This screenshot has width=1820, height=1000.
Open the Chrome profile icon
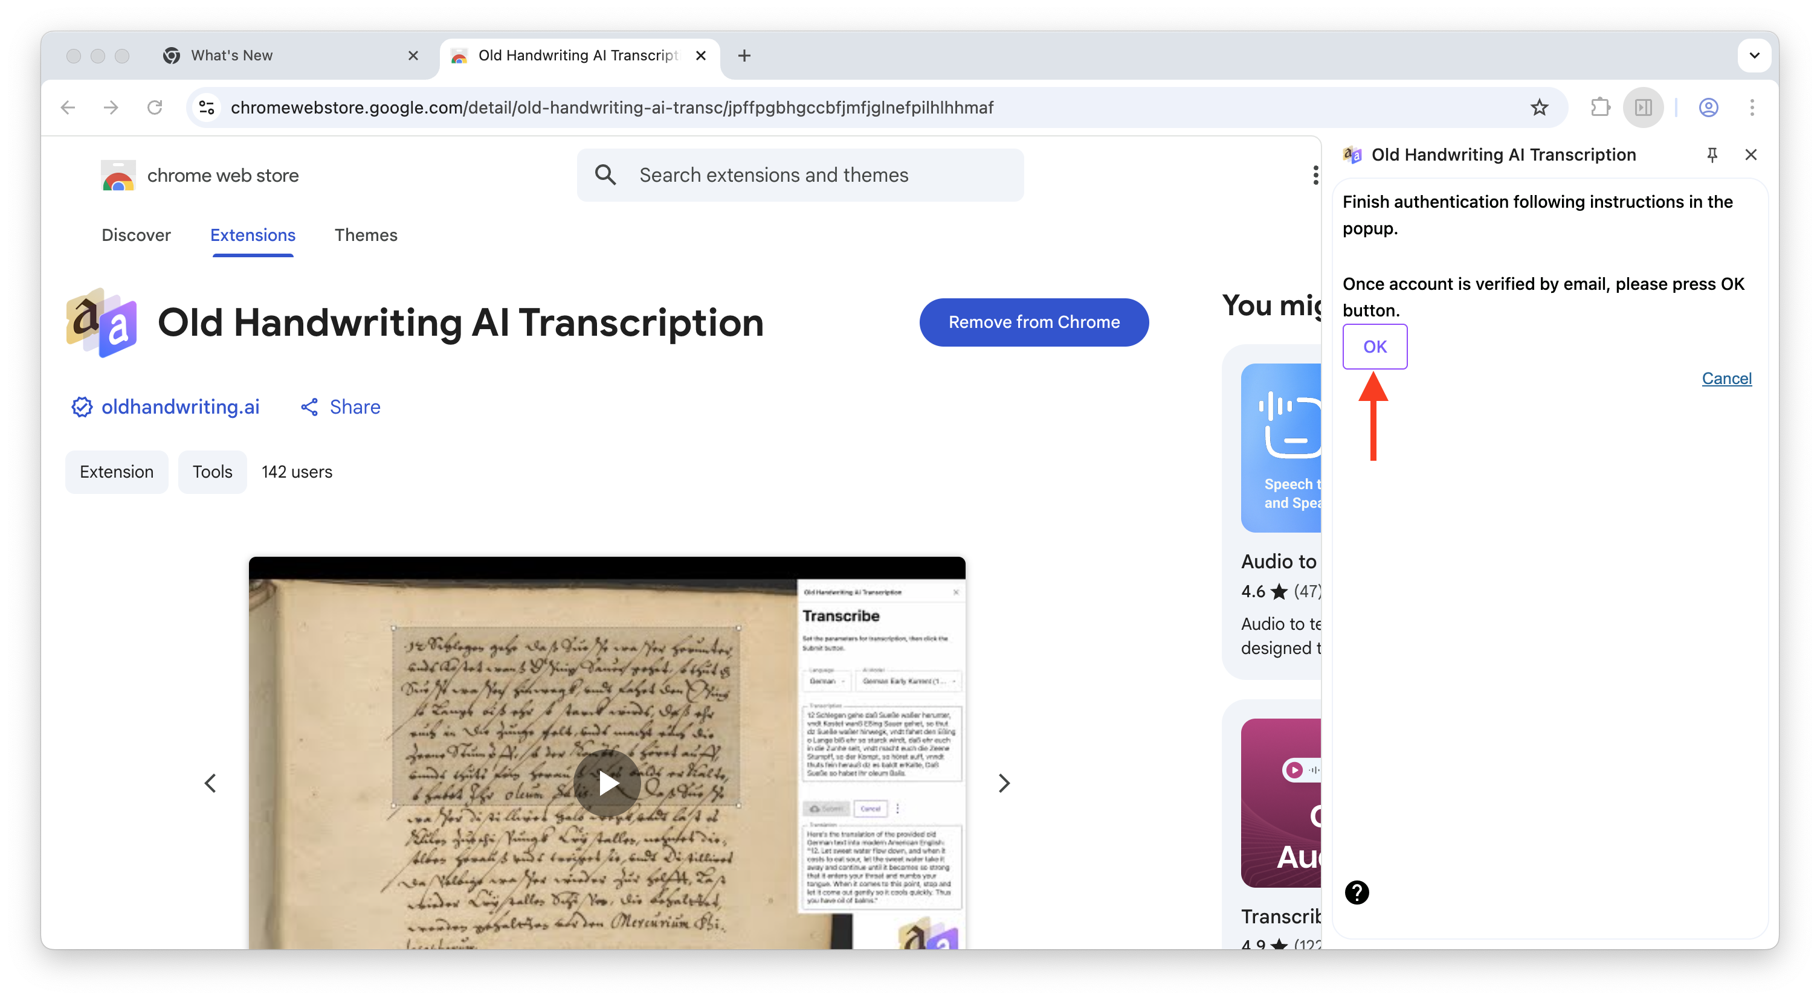click(1708, 107)
